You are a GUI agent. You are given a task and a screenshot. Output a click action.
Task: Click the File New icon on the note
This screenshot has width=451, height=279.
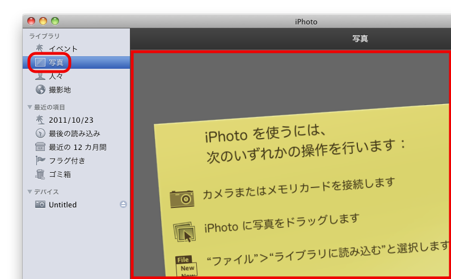click(187, 266)
